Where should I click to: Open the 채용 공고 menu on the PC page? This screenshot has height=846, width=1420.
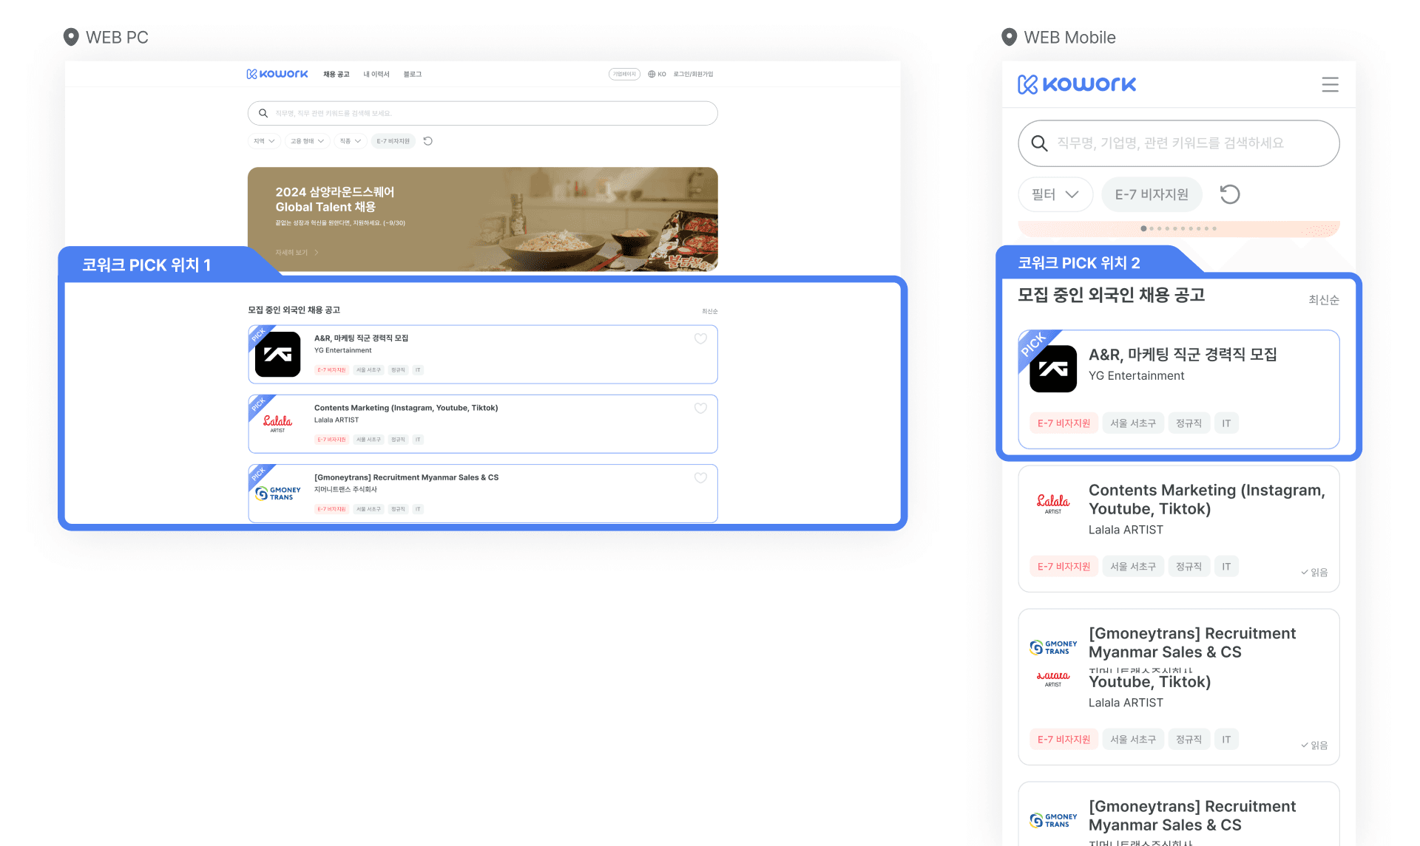point(337,74)
